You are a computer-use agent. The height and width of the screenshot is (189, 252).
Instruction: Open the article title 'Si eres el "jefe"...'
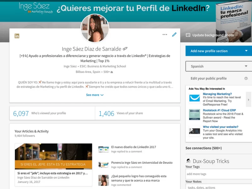(53, 173)
